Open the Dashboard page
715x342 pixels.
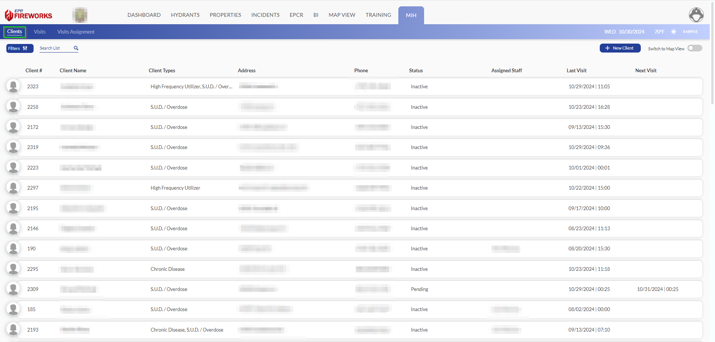[x=144, y=15]
